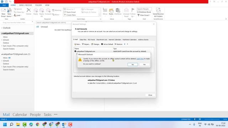
Task: Click the Outlook taskbar icon
Action: 64,124
